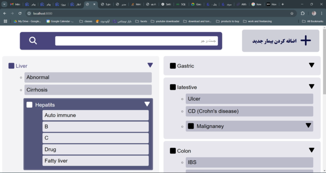Open tab search dropdown arrow
The image size is (326, 173).
click(x=4, y=4)
